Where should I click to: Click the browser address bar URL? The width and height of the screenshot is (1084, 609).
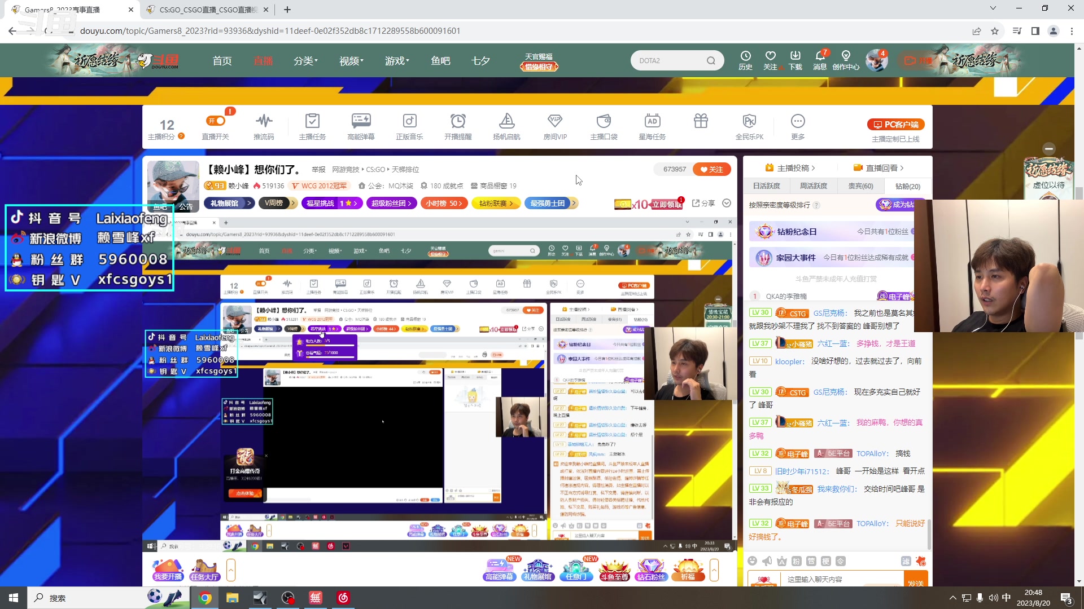[x=270, y=31]
